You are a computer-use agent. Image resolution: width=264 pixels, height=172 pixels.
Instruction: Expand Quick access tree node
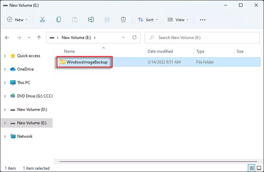pyautogui.click(x=5, y=56)
